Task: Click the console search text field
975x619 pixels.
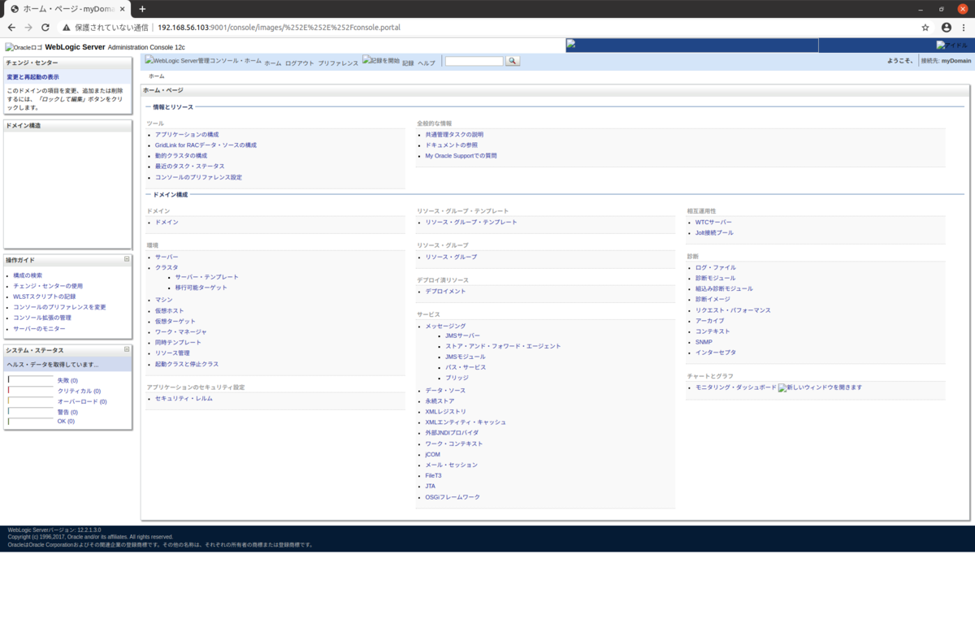Action: point(474,61)
